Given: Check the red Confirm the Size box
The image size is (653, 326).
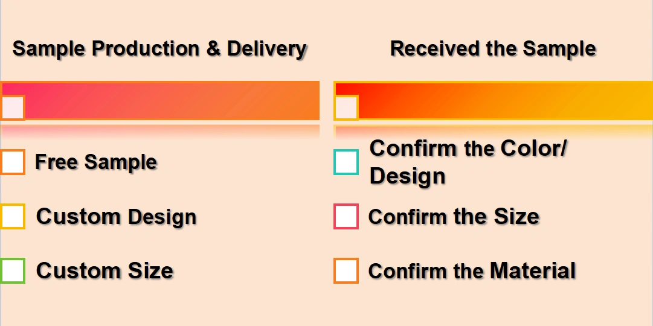Looking at the screenshot, I should (346, 217).
